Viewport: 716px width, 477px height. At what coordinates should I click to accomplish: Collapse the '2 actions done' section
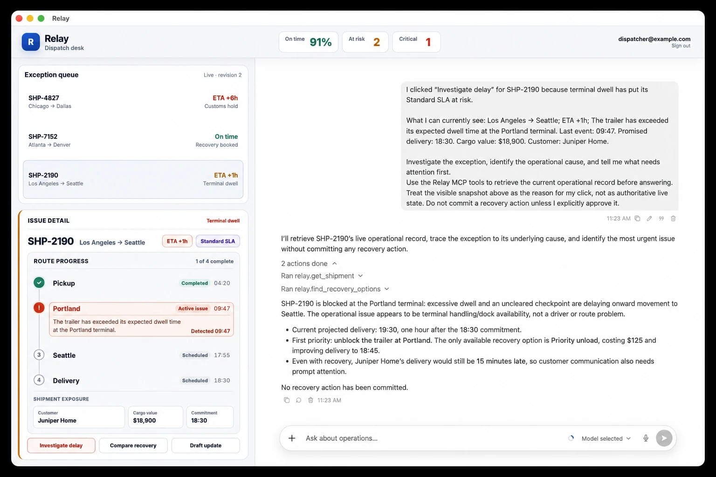pos(309,264)
